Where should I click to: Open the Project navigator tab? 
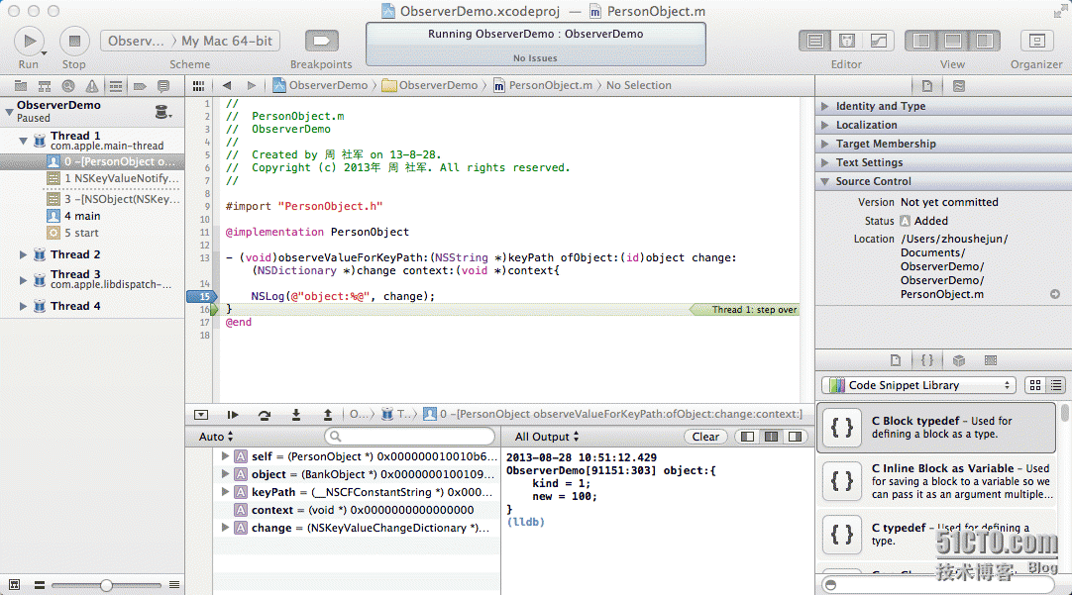(x=21, y=86)
